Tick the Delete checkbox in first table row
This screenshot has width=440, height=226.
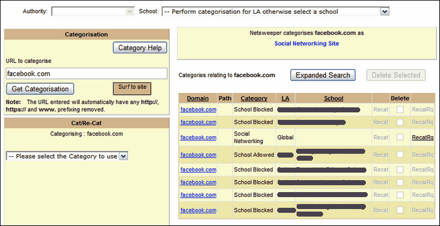[x=400, y=109]
